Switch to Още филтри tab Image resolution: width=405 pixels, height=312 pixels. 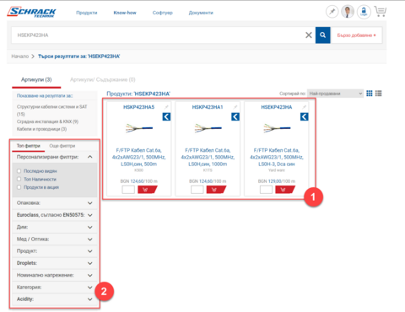point(62,146)
